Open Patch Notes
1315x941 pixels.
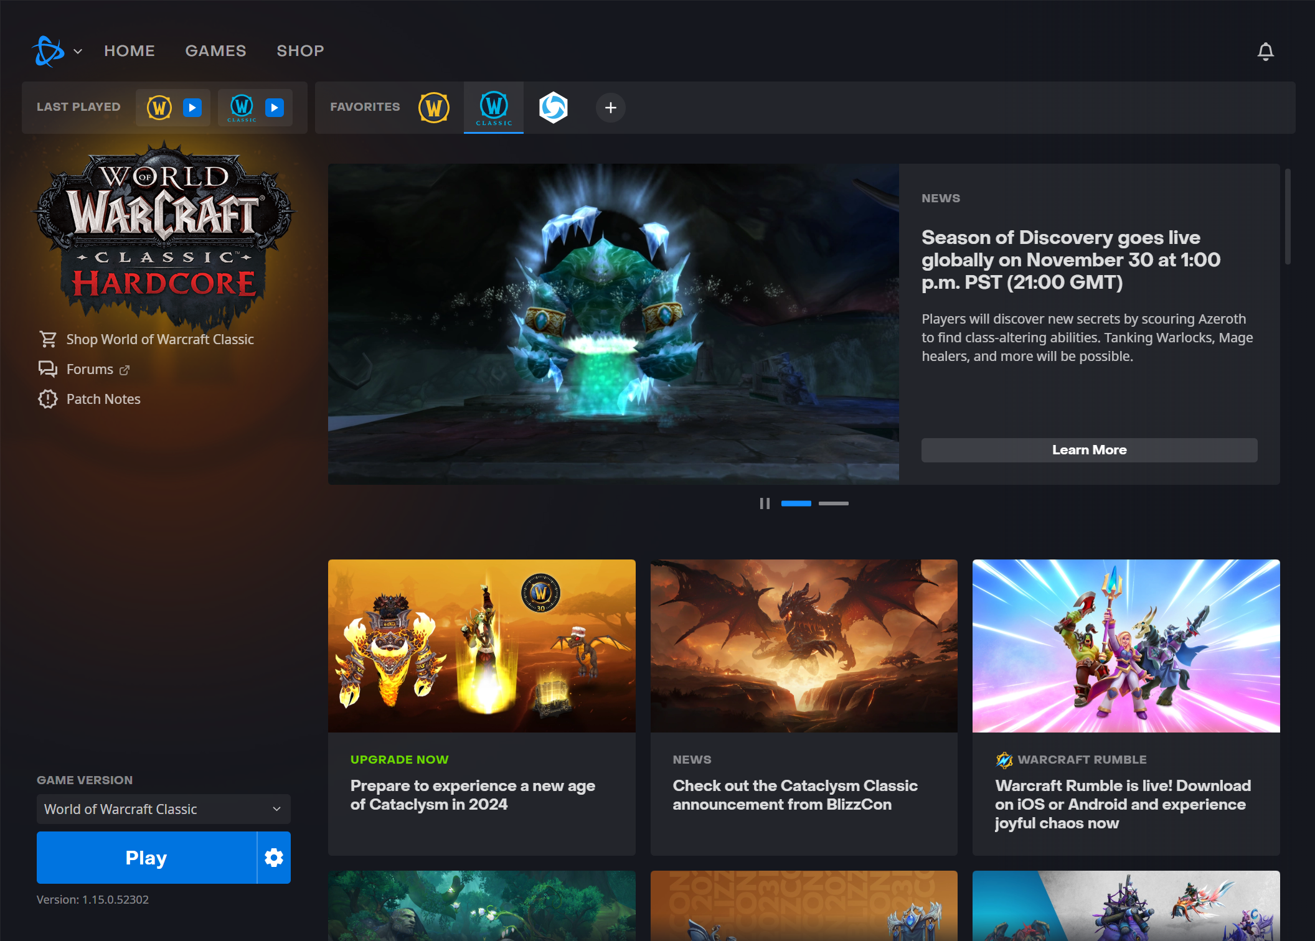pyautogui.click(x=103, y=399)
